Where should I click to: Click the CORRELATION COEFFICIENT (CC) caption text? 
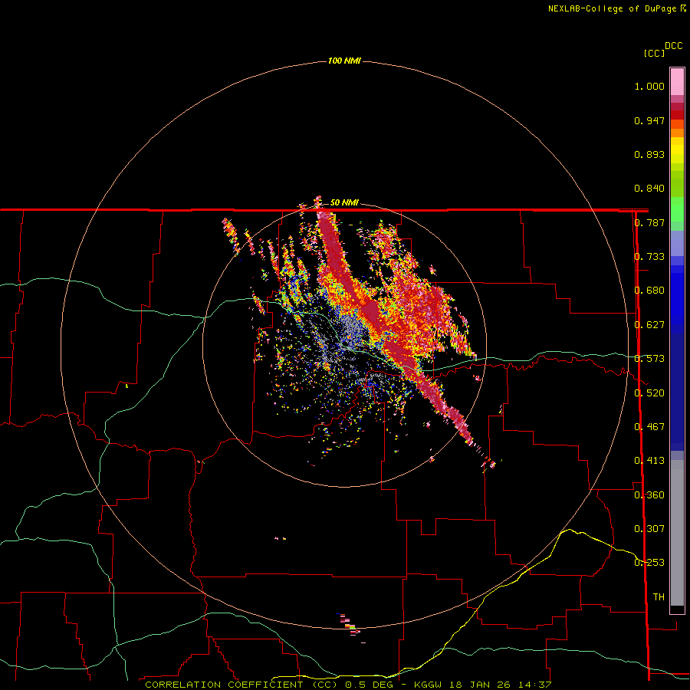click(x=242, y=685)
